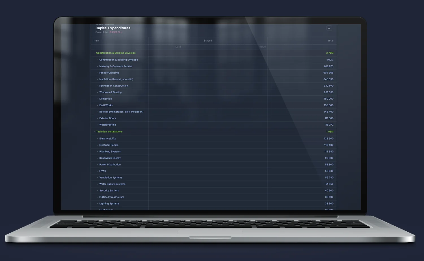Select the Roofing (membranes, tiles, insulation) row

point(214,112)
